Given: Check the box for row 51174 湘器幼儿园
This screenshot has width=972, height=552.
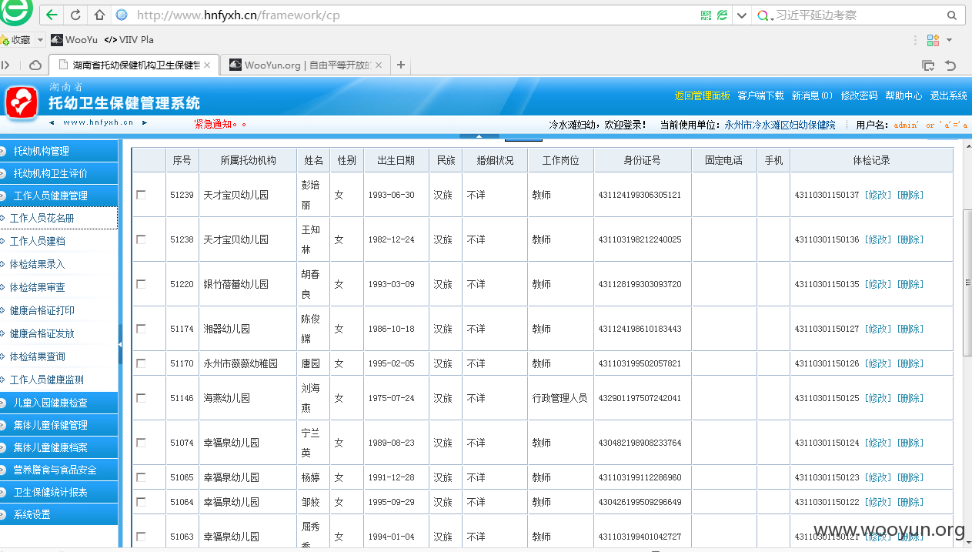Looking at the screenshot, I should (x=141, y=329).
